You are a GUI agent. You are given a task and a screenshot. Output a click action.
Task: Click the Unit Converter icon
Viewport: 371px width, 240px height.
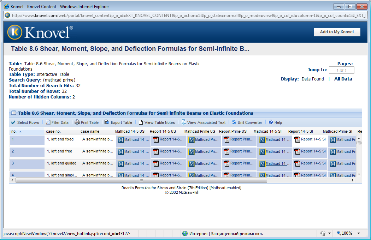coord(234,122)
